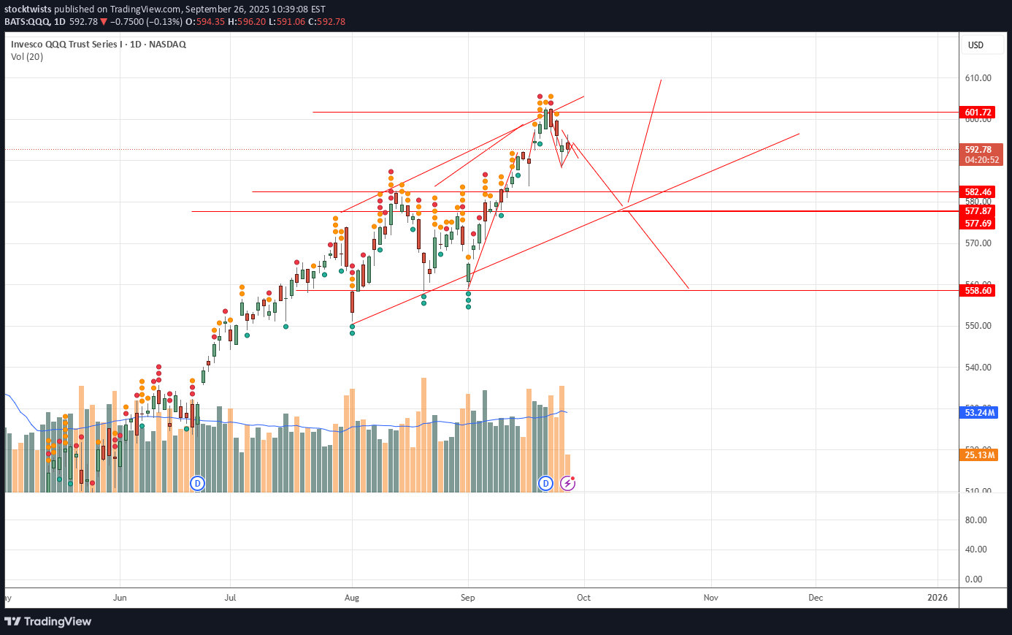Click the 25.13M volume label
The height and width of the screenshot is (635, 1012).
pyautogui.click(x=980, y=455)
